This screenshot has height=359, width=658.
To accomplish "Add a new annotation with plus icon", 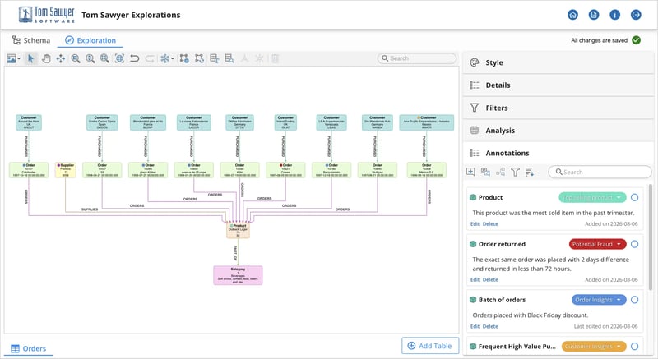I will point(470,172).
